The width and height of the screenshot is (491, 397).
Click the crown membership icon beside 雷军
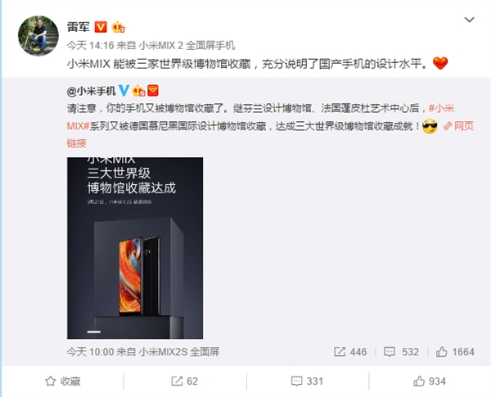click(x=119, y=27)
